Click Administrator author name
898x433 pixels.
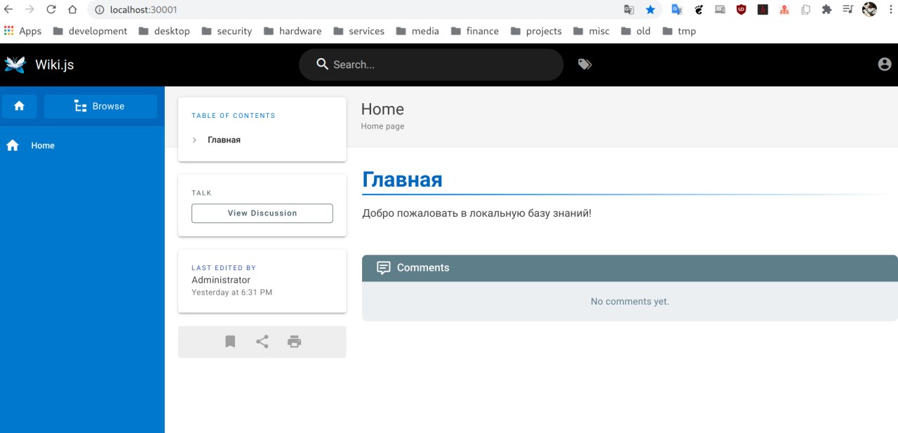pyautogui.click(x=221, y=280)
